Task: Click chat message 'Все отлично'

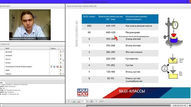Action: 10,86
